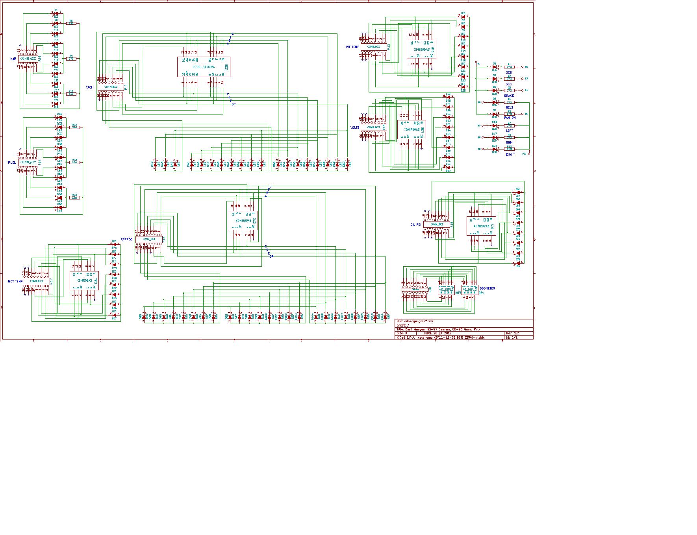Select the Rev: 1.2 field
The width and height of the screenshot is (697, 535).
point(512,333)
